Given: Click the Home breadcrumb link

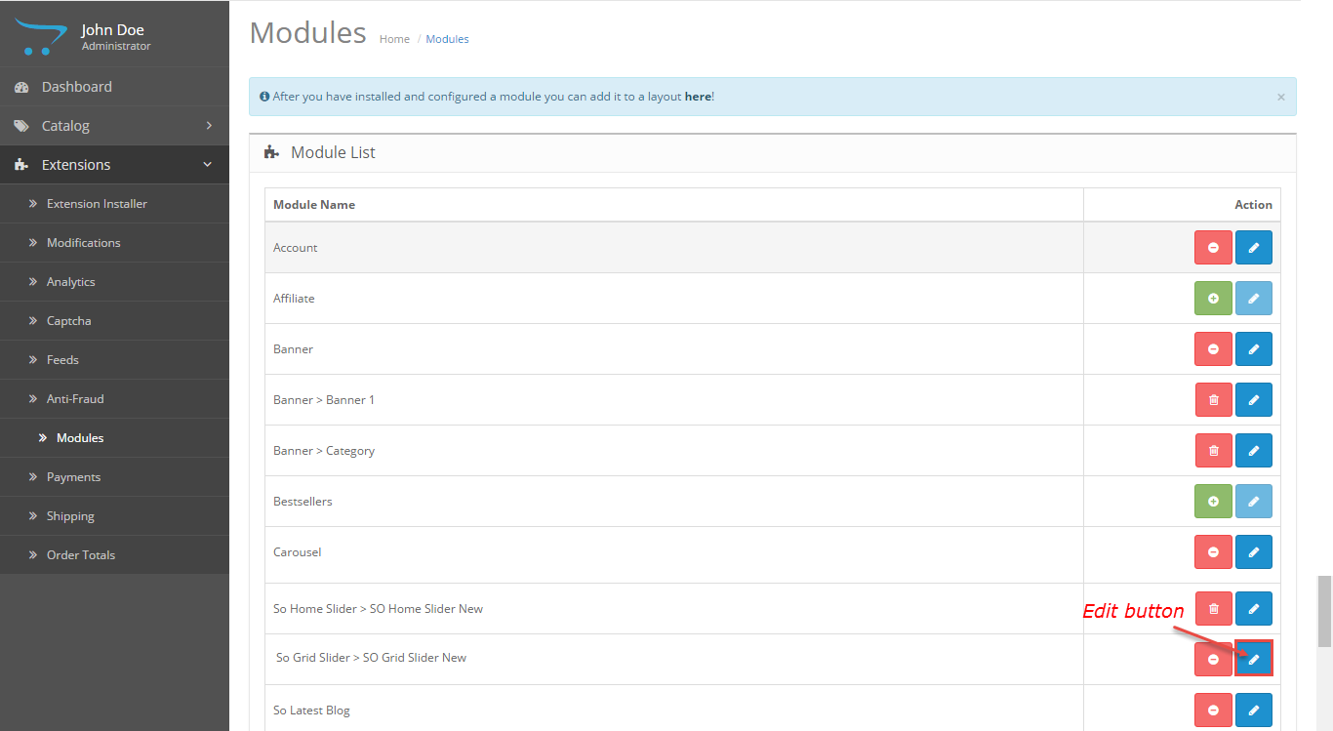Looking at the screenshot, I should (394, 39).
